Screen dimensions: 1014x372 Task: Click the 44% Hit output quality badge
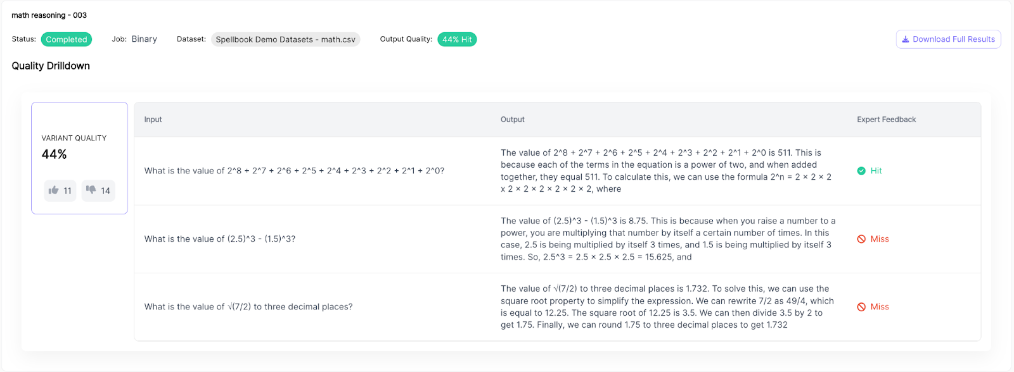pos(457,39)
